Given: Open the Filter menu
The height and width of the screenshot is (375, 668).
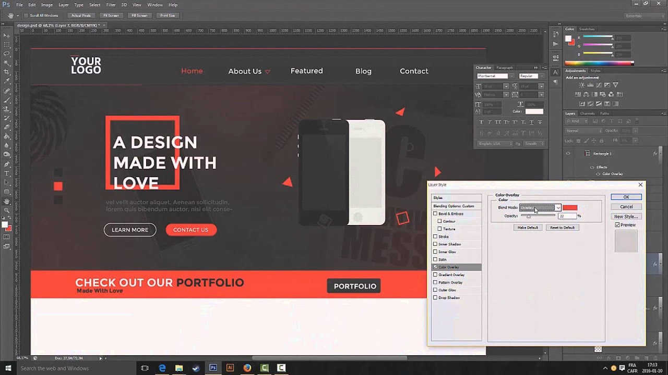Looking at the screenshot, I should coord(111,5).
